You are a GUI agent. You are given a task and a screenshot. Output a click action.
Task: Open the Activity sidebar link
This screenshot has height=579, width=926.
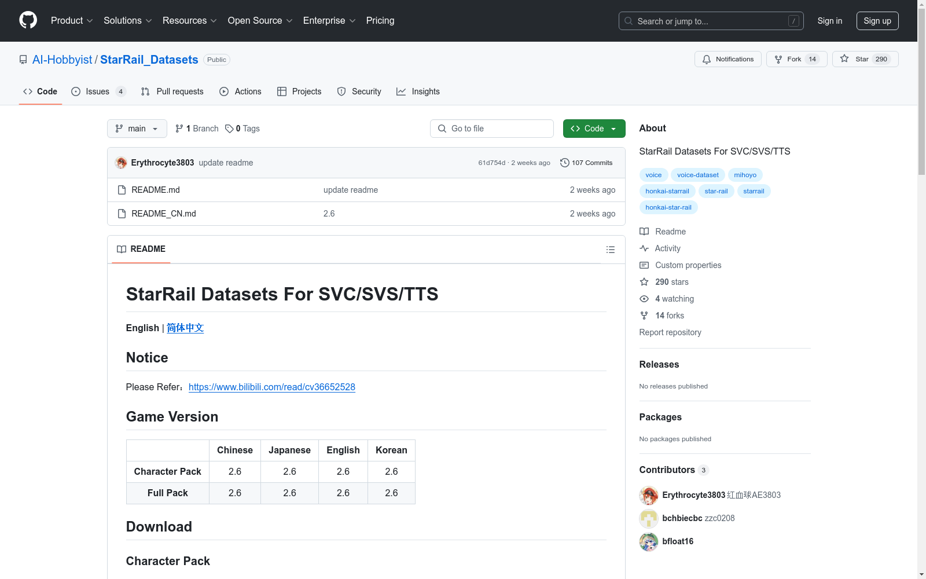pyautogui.click(x=660, y=248)
